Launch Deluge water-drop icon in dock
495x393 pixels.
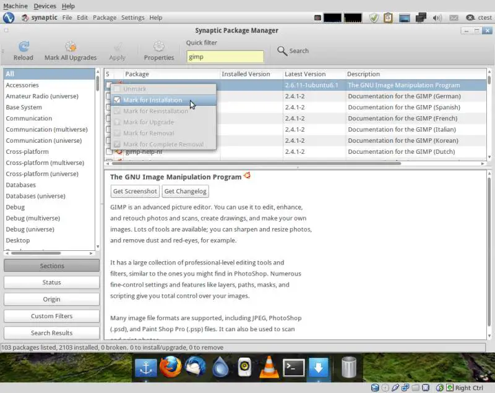tap(220, 367)
